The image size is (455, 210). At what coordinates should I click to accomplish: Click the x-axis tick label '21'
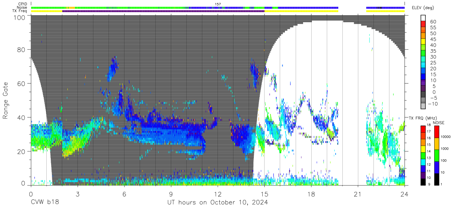click(358, 194)
